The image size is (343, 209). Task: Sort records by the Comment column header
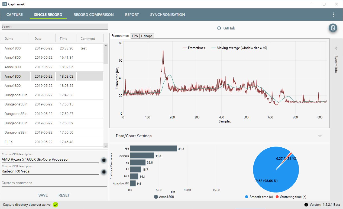(88, 39)
